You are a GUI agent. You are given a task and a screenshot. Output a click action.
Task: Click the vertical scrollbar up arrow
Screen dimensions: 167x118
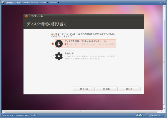pyautogui.click(x=164, y=6)
